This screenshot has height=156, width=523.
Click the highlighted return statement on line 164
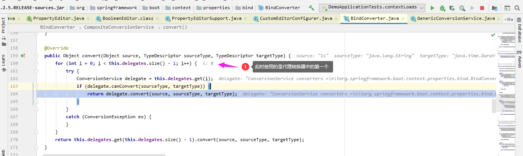[162, 94]
